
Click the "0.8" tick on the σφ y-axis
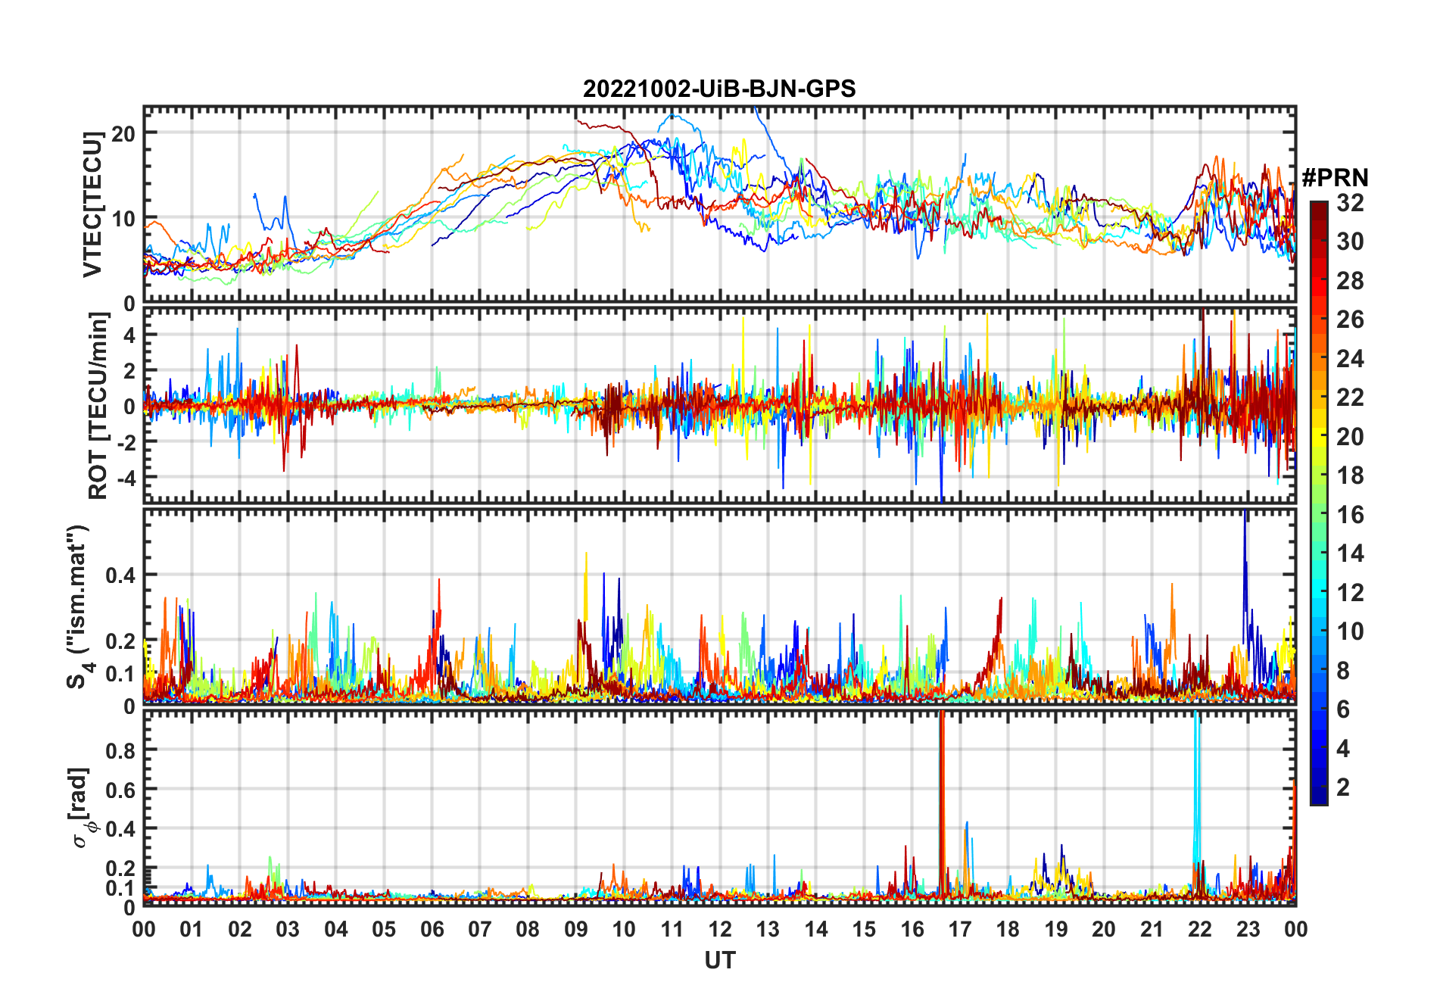[x=121, y=750]
